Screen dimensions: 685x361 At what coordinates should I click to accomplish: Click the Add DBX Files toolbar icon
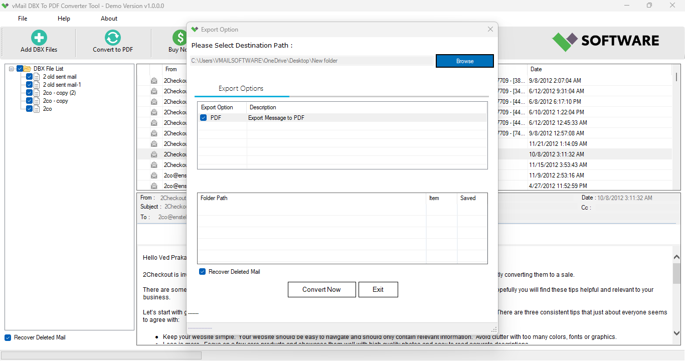click(x=38, y=38)
